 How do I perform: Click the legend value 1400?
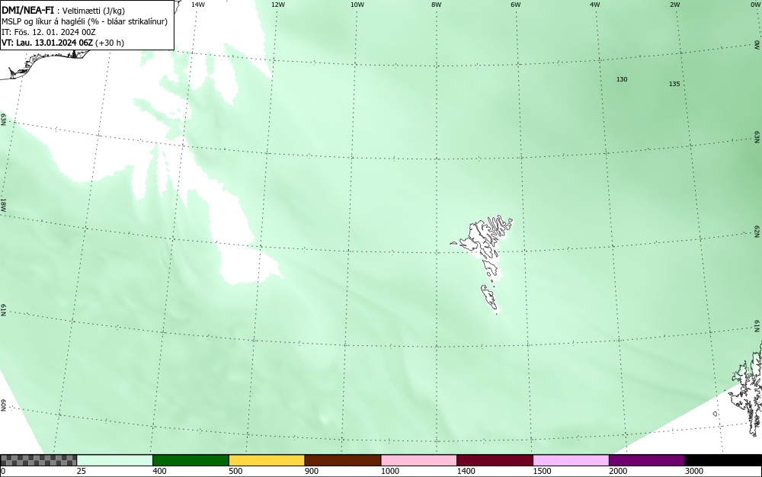[466, 471]
